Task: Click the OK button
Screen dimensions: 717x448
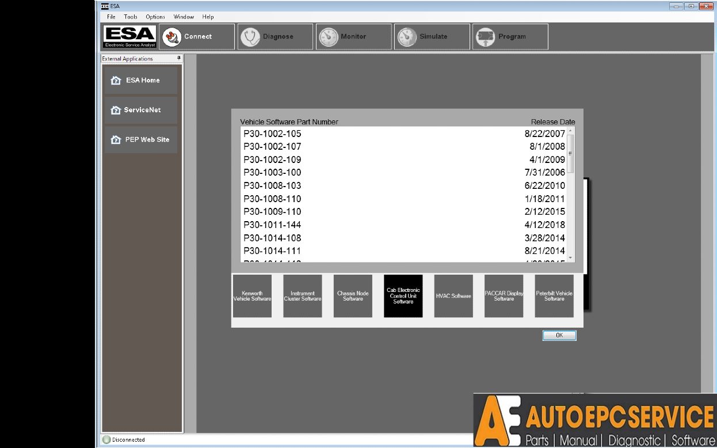Action: [x=559, y=335]
